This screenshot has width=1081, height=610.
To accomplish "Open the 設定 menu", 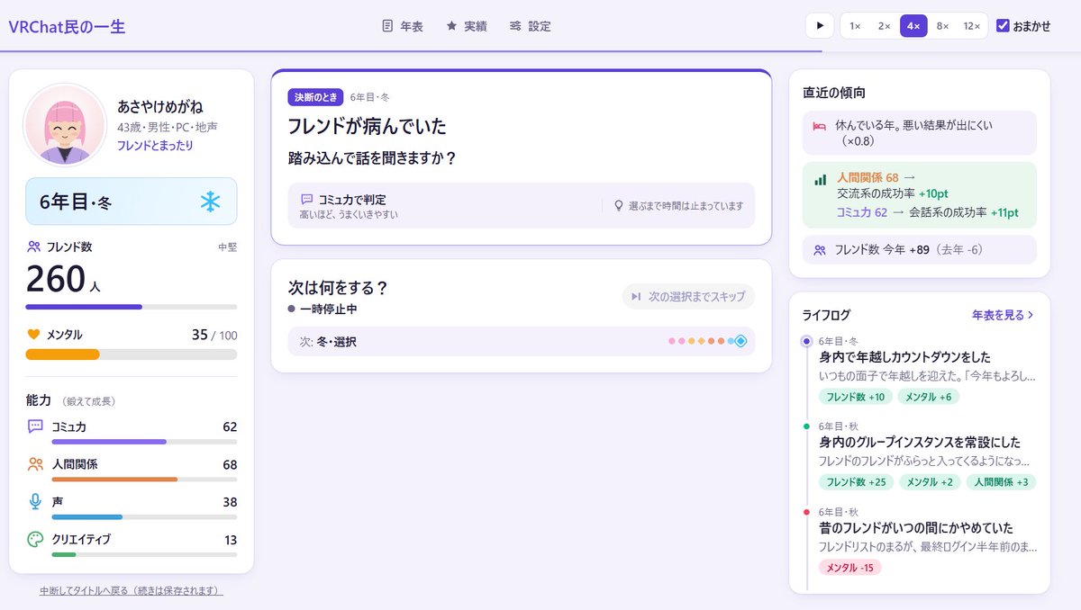I will (x=530, y=26).
